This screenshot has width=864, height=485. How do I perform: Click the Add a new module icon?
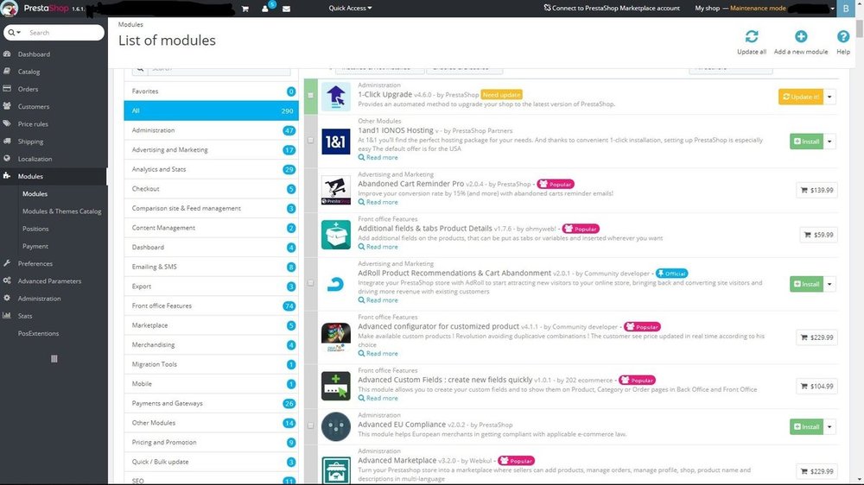point(801,37)
